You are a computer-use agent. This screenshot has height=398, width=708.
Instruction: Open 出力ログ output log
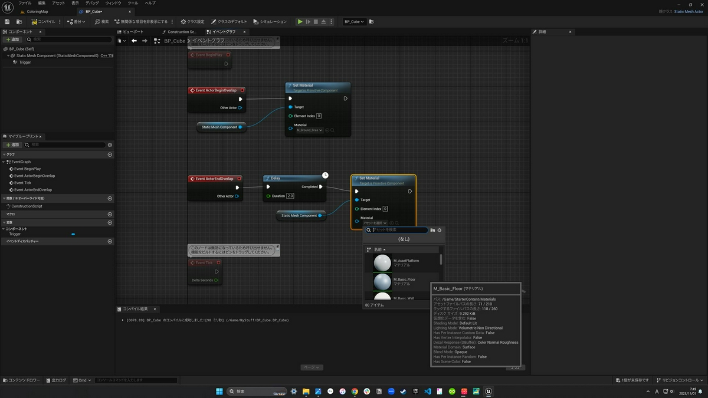coord(56,380)
